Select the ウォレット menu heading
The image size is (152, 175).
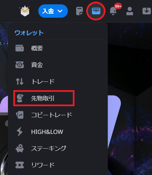click(x=29, y=33)
